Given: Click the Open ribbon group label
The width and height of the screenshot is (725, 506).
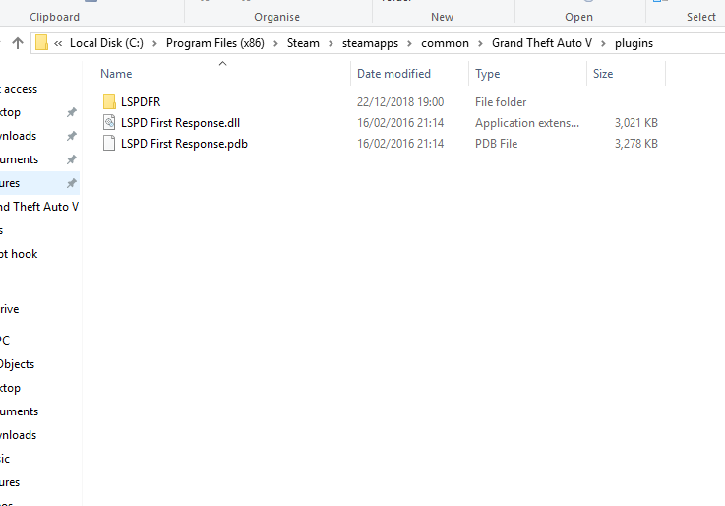Looking at the screenshot, I should 578,17.
